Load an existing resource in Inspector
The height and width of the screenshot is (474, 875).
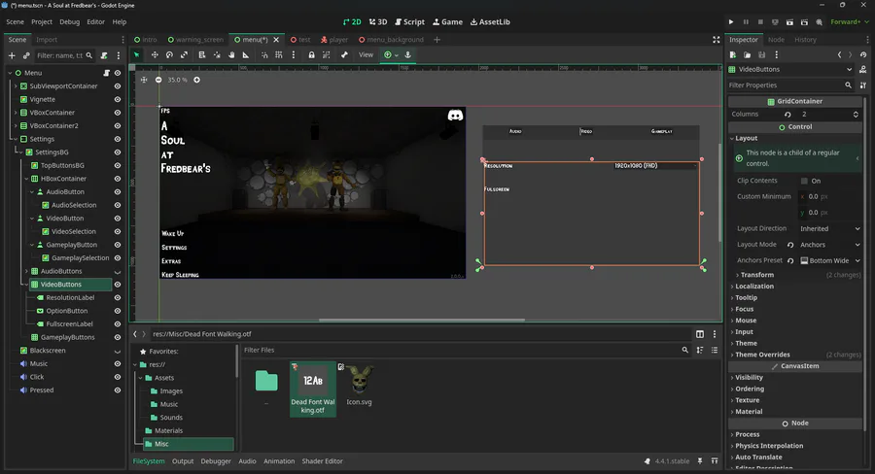pyautogui.click(x=748, y=54)
